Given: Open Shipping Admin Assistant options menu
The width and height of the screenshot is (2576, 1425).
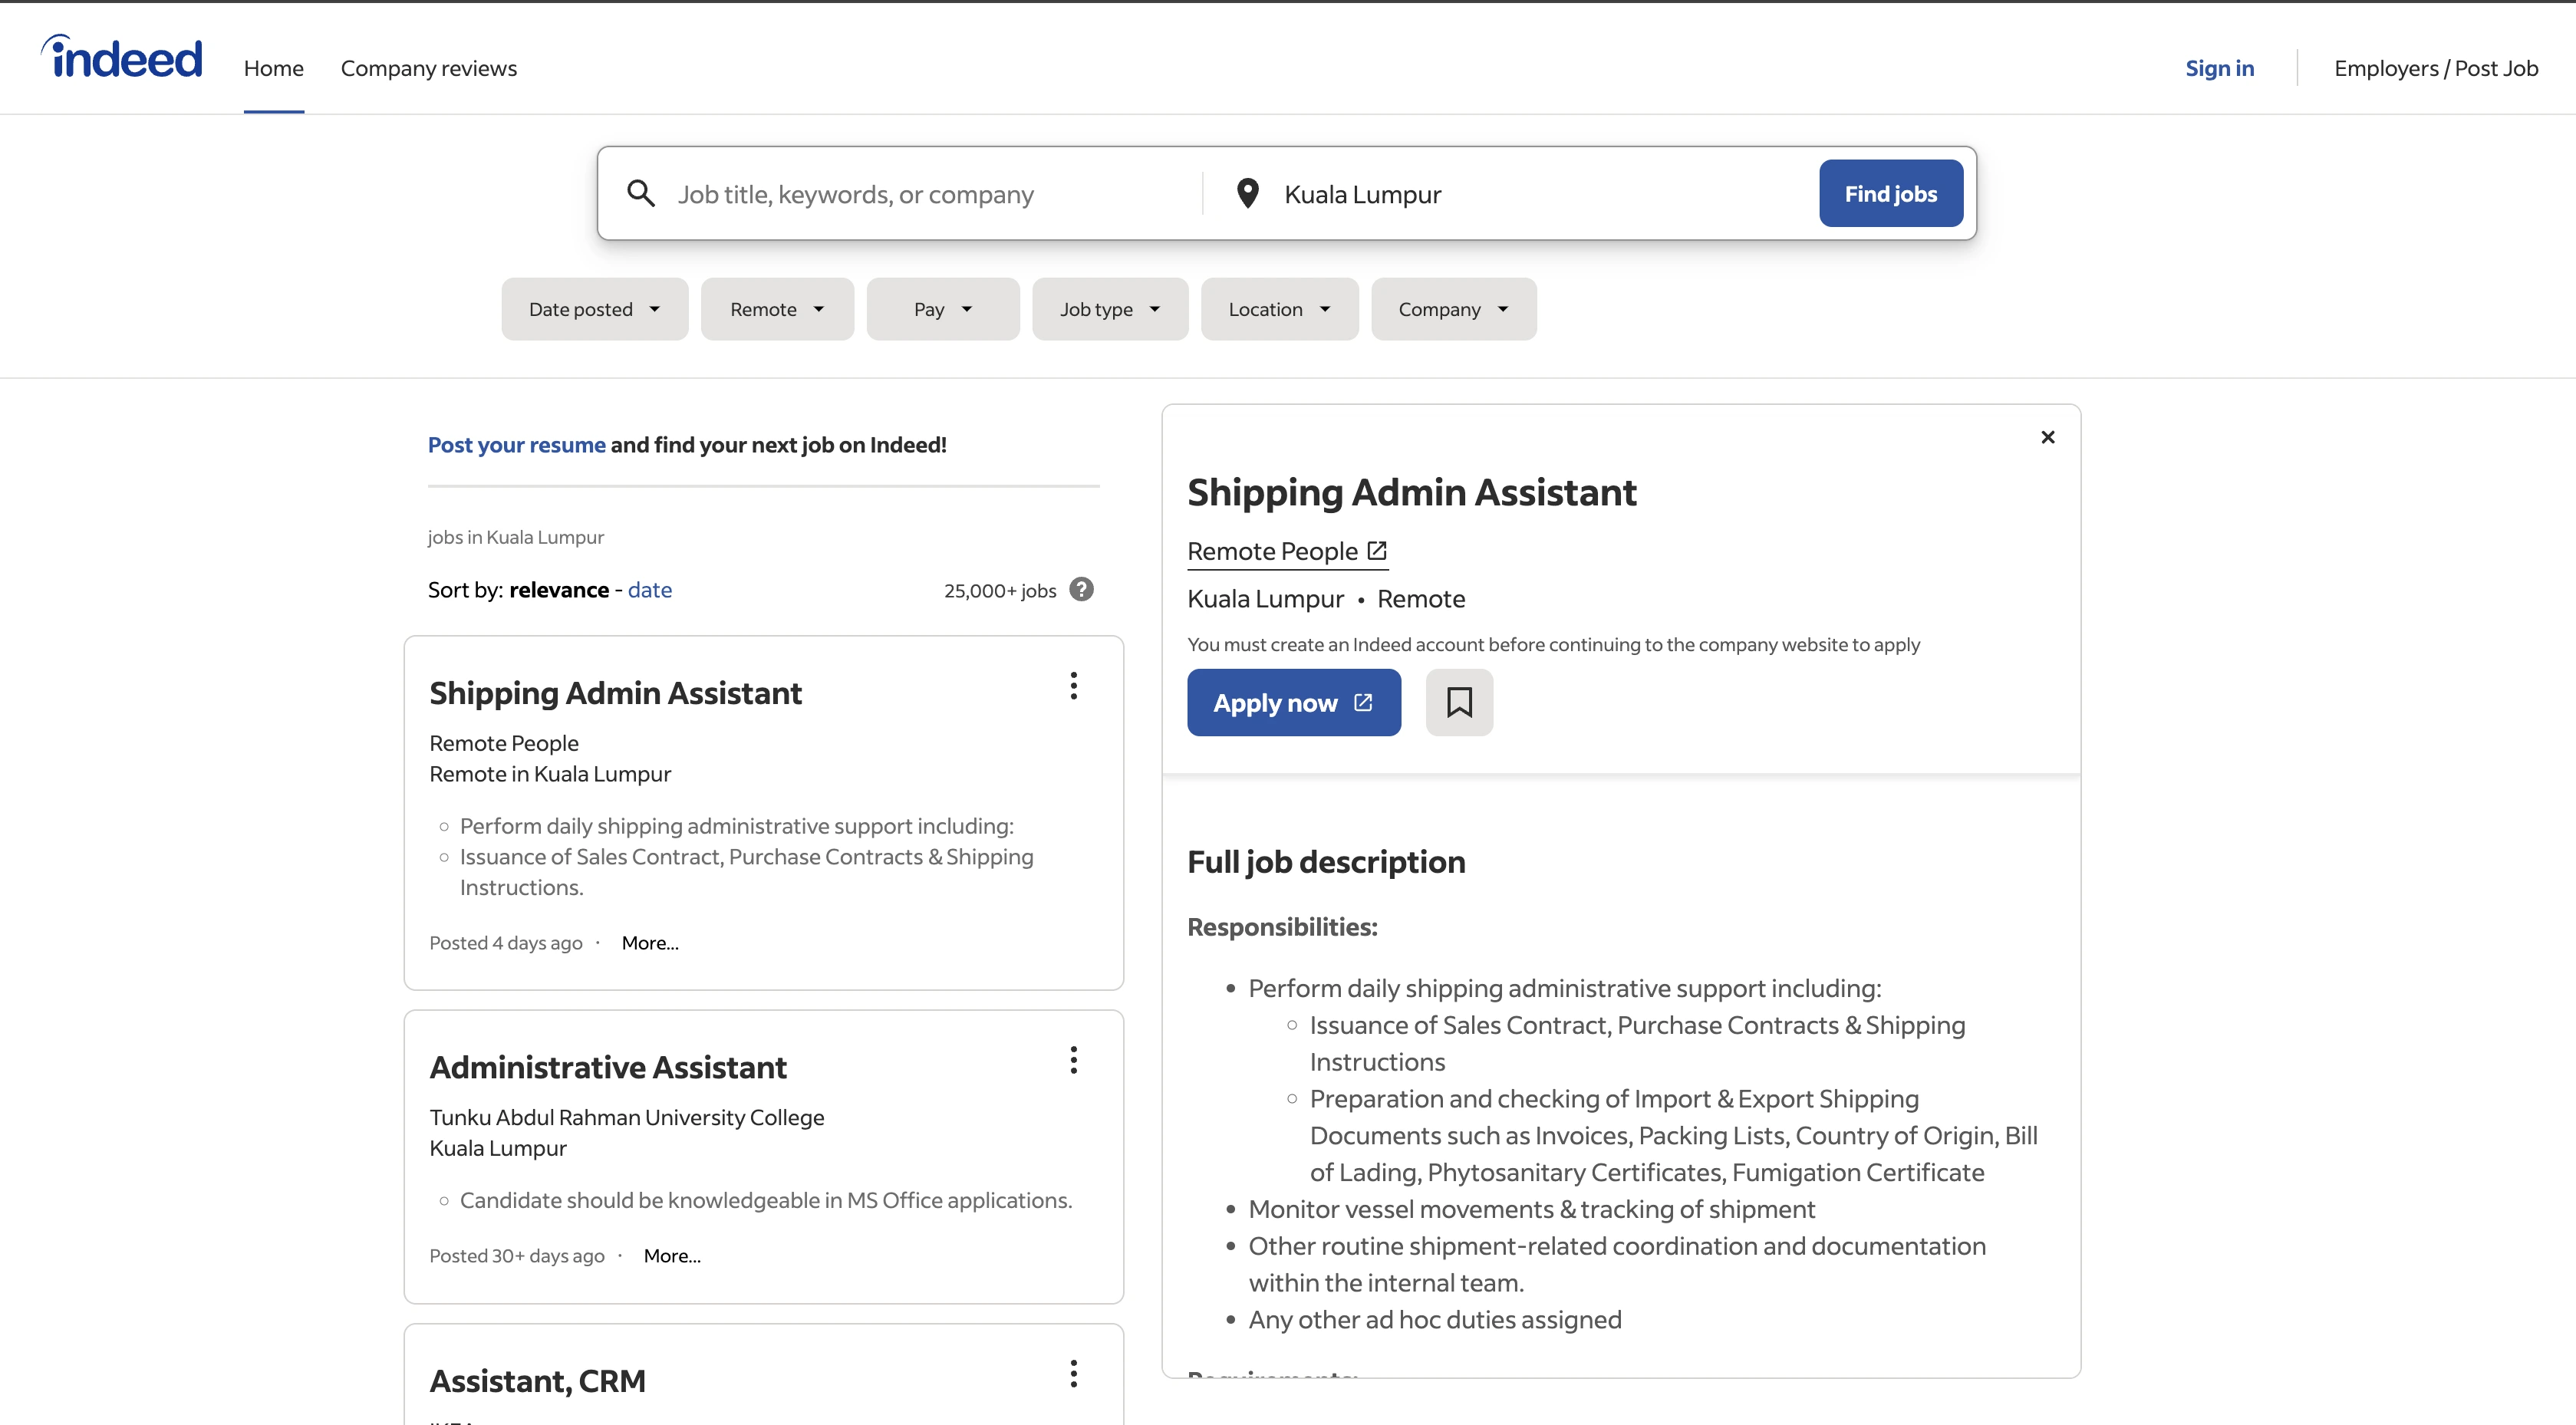Looking at the screenshot, I should point(1073,686).
